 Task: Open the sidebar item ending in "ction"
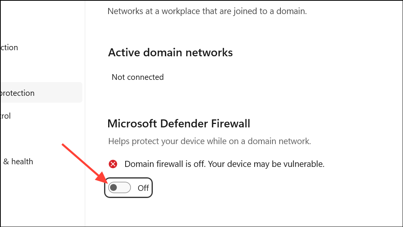[9, 48]
